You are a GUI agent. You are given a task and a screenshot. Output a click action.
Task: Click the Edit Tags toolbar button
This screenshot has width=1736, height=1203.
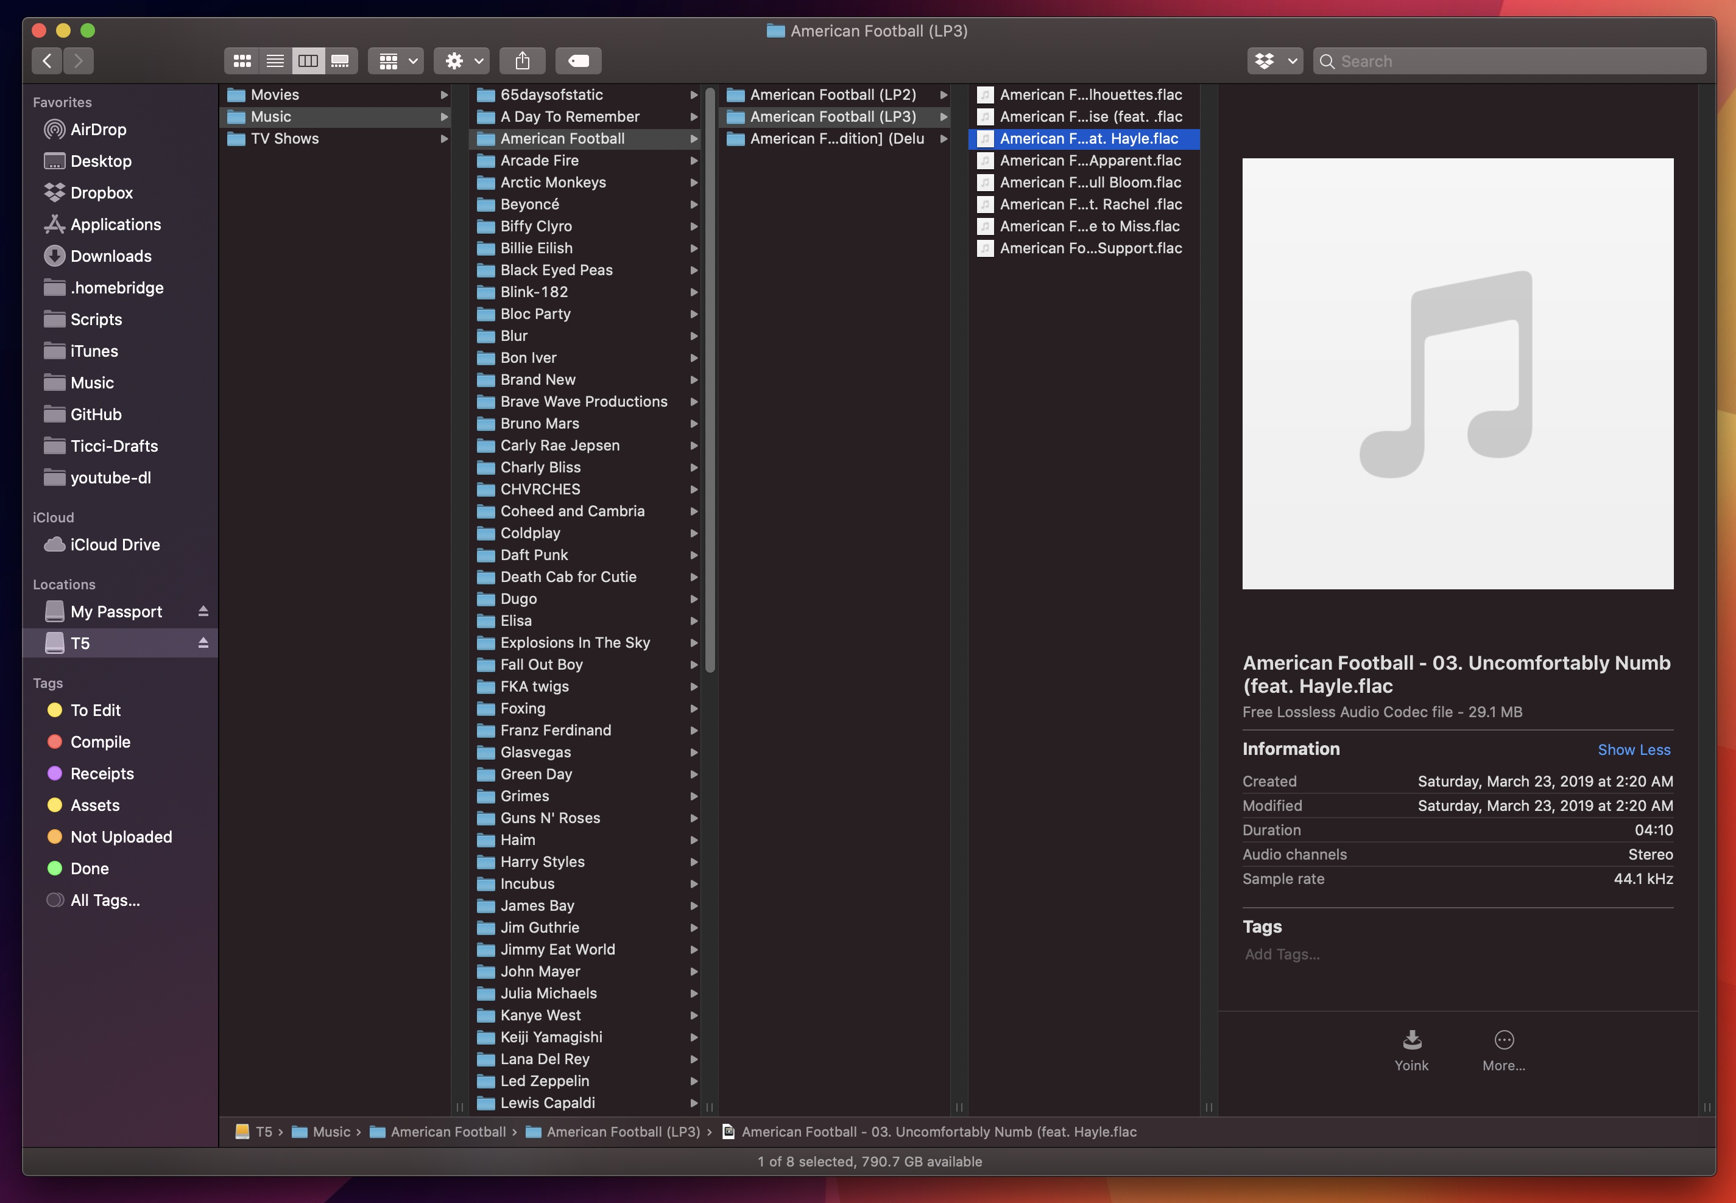tap(579, 61)
